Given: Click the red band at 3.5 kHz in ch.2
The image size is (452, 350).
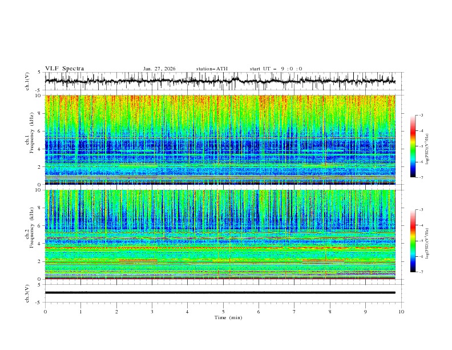Looking at the screenshot, I should pos(220,248).
